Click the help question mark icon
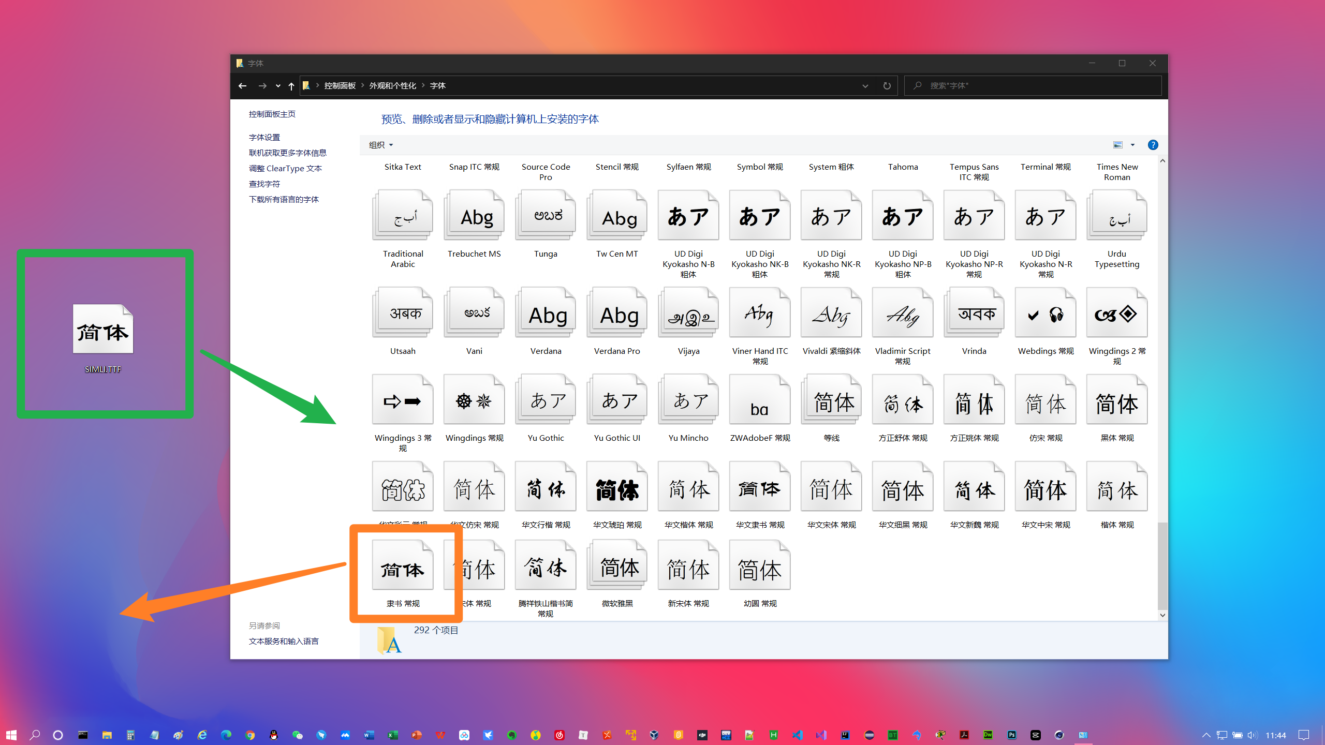Screen dimensions: 1325x745 (x=1153, y=145)
